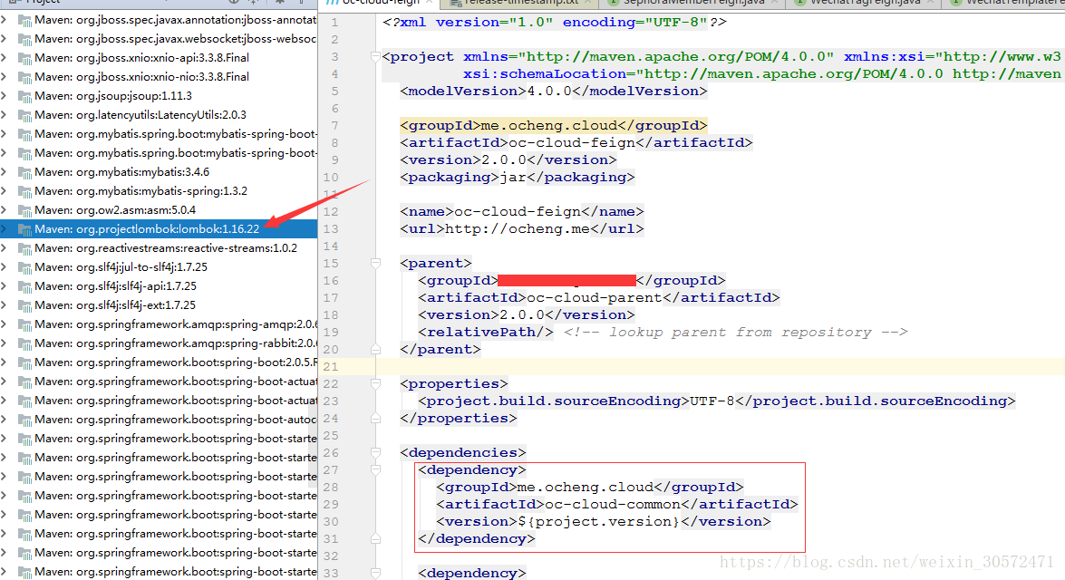Image resolution: width=1065 pixels, height=580 pixels.
Task: Fold the properties block at line 22
Action: tap(375, 383)
